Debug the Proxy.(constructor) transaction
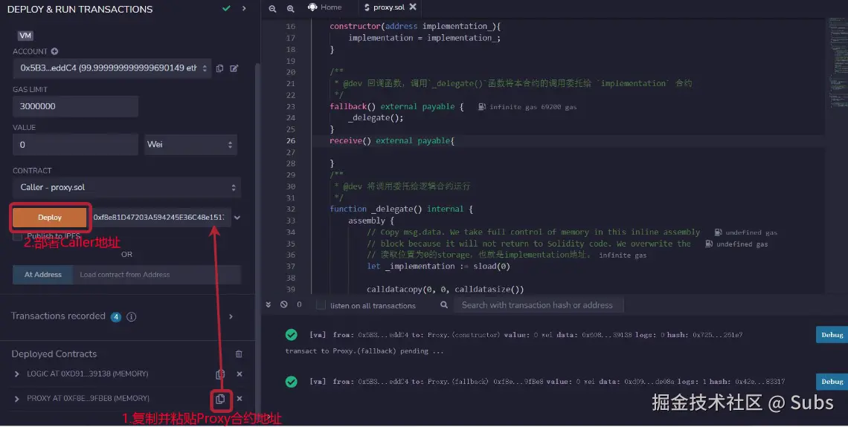Viewport: 848px width, 427px height. click(x=832, y=335)
